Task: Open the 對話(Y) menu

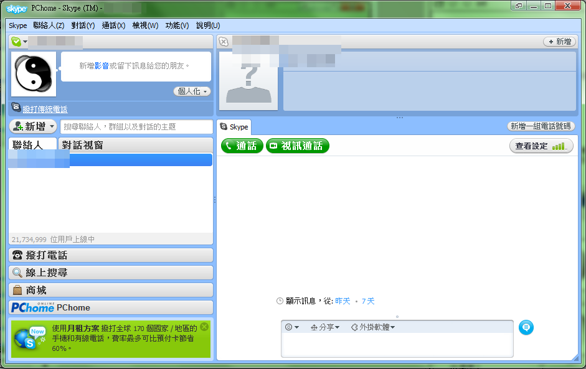Action: coord(83,26)
